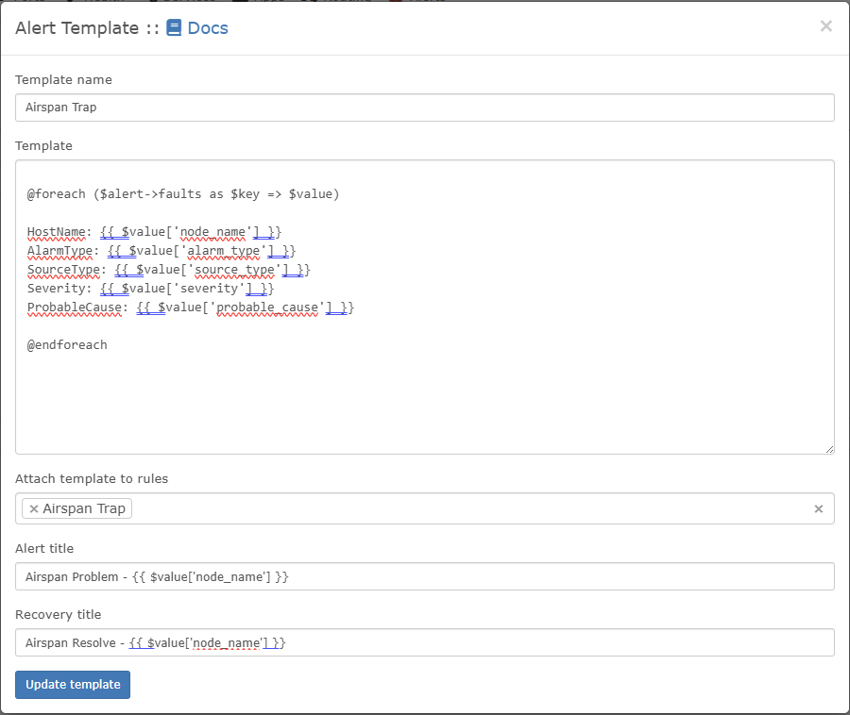Remove the Airspan Trap rule tag
This screenshot has height=715, width=850.
[34, 508]
